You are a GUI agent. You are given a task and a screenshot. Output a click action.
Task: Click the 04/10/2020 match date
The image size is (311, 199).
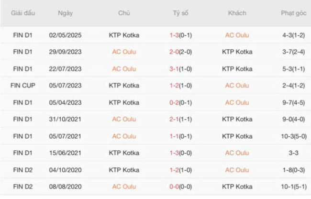pos(65,170)
